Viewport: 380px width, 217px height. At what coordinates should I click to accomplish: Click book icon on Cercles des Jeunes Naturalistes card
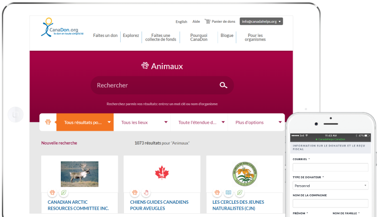(228, 193)
